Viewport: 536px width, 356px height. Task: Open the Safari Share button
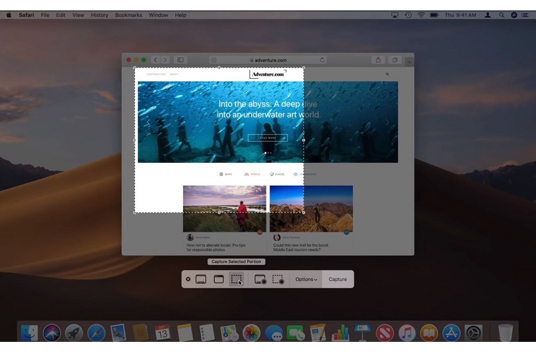pyautogui.click(x=378, y=60)
